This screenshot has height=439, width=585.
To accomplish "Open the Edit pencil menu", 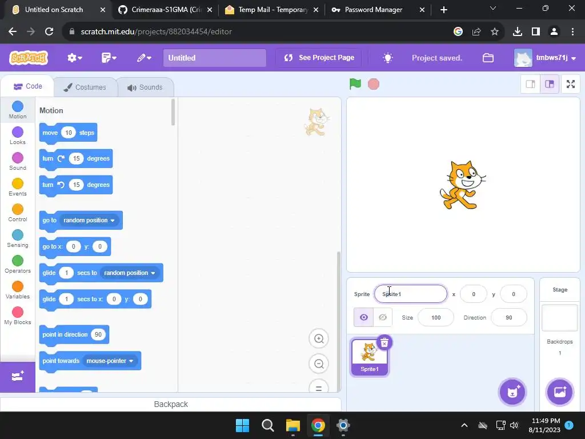I will click(143, 58).
